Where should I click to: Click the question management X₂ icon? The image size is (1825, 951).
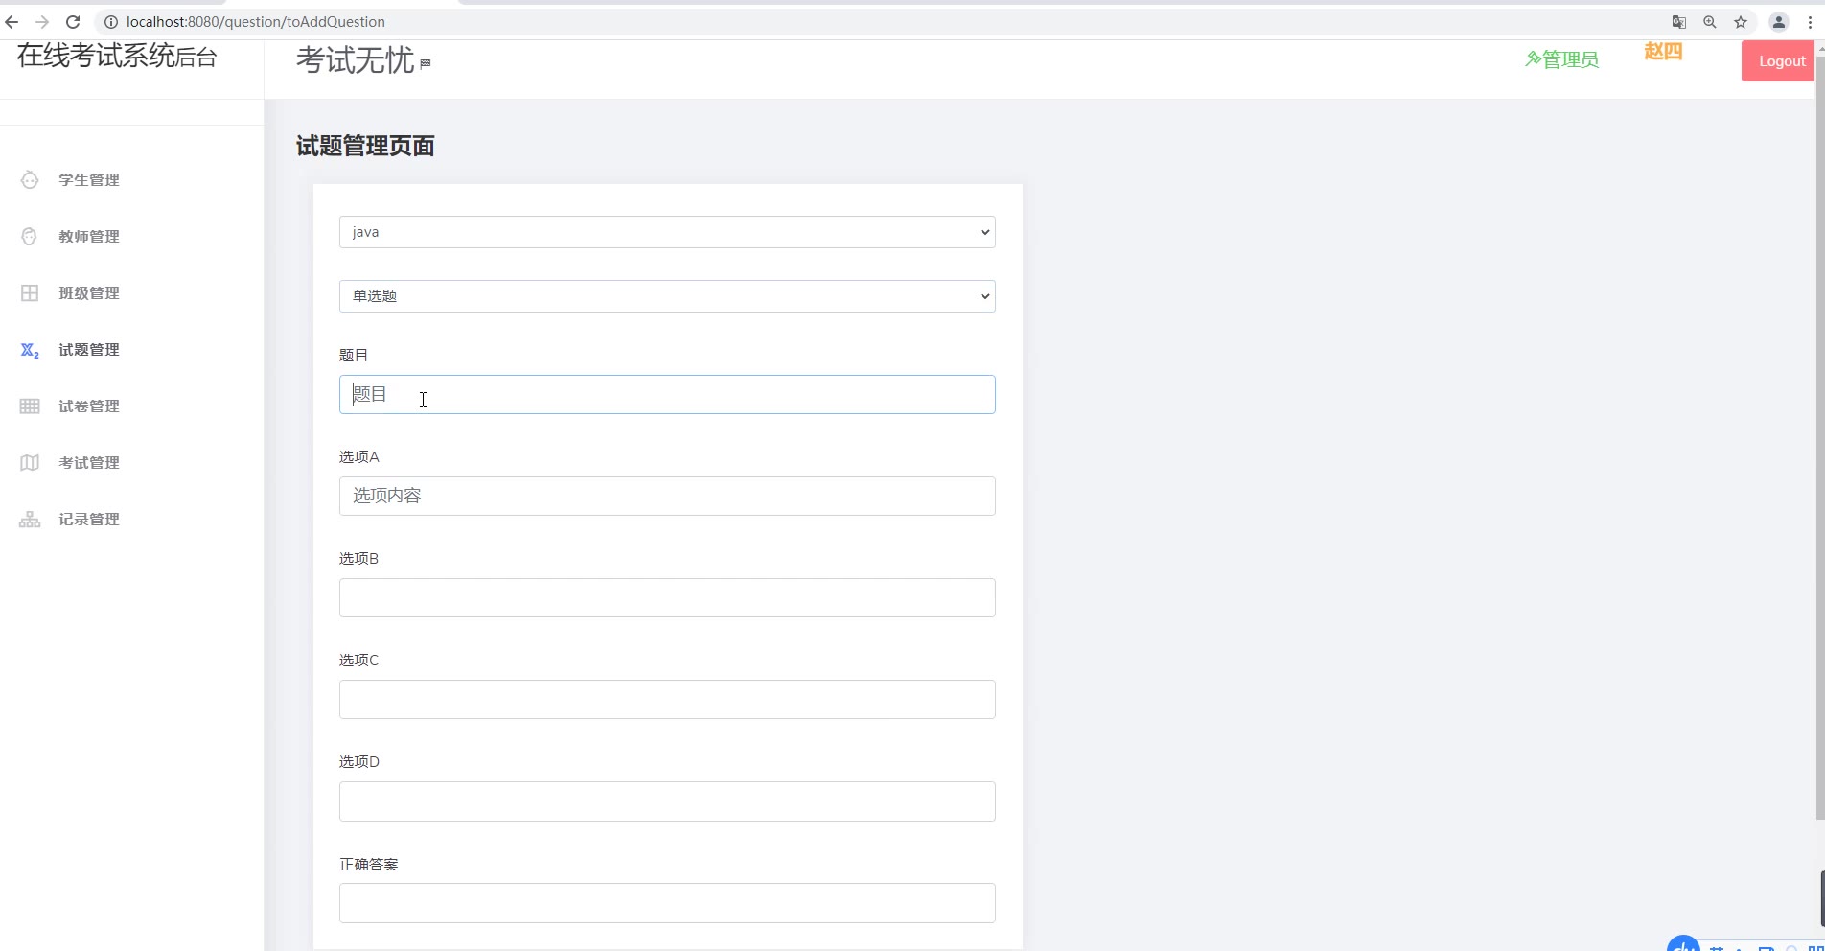point(30,351)
